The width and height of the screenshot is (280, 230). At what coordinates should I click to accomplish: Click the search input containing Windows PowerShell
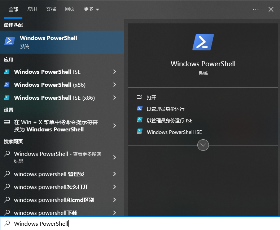(x=140, y=224)
